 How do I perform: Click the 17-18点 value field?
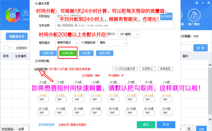[60, 113]
